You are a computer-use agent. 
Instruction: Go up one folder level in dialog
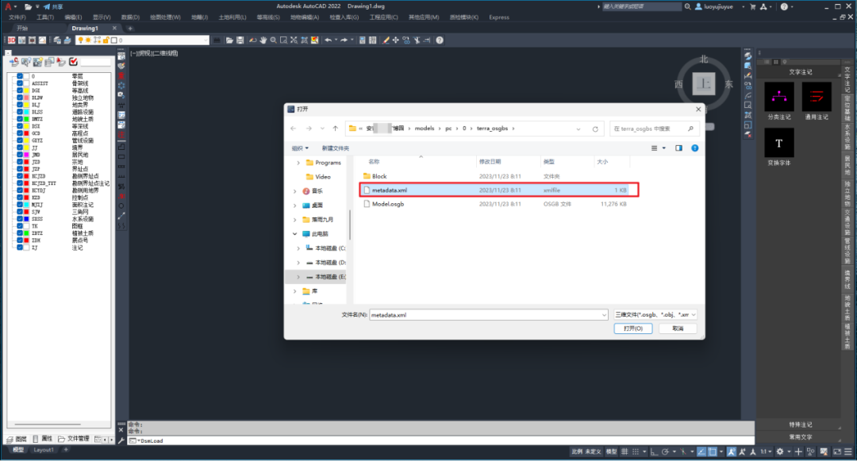[335, 129]
